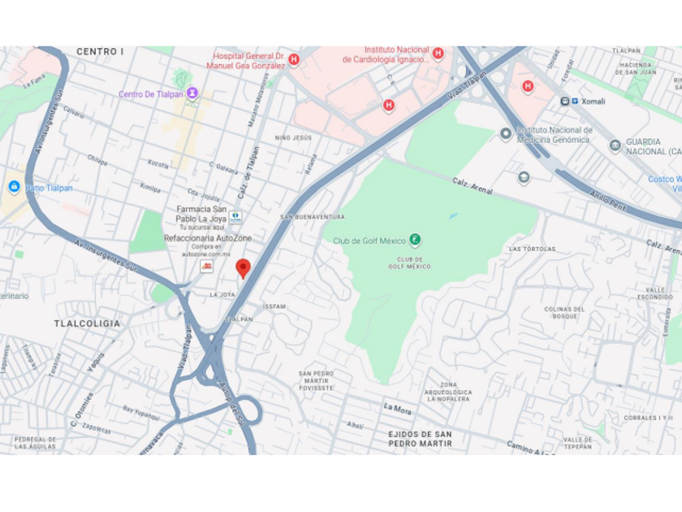
Task: Click the LAS TÓRTOLAS label
Action: [533, 249]
